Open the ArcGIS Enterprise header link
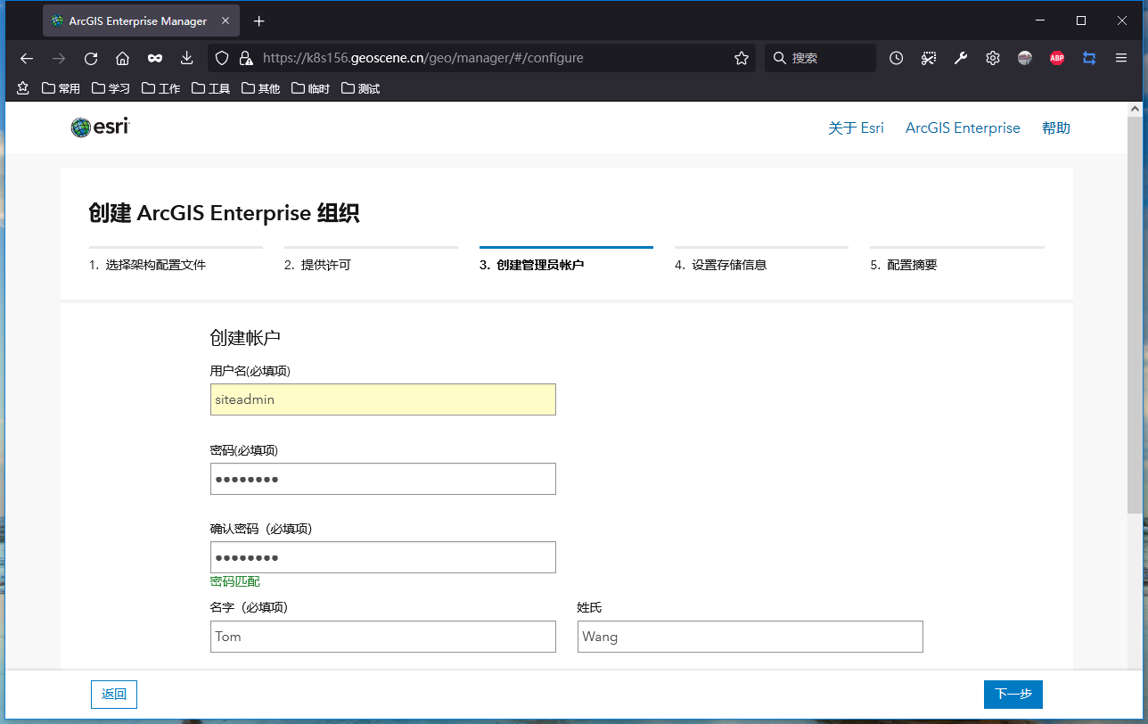This screenshot has width=1148, height=724. 963,128
